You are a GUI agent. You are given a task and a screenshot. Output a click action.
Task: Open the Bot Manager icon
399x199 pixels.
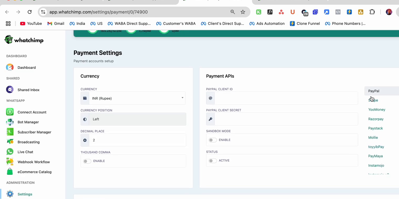(x=10, y=122)
